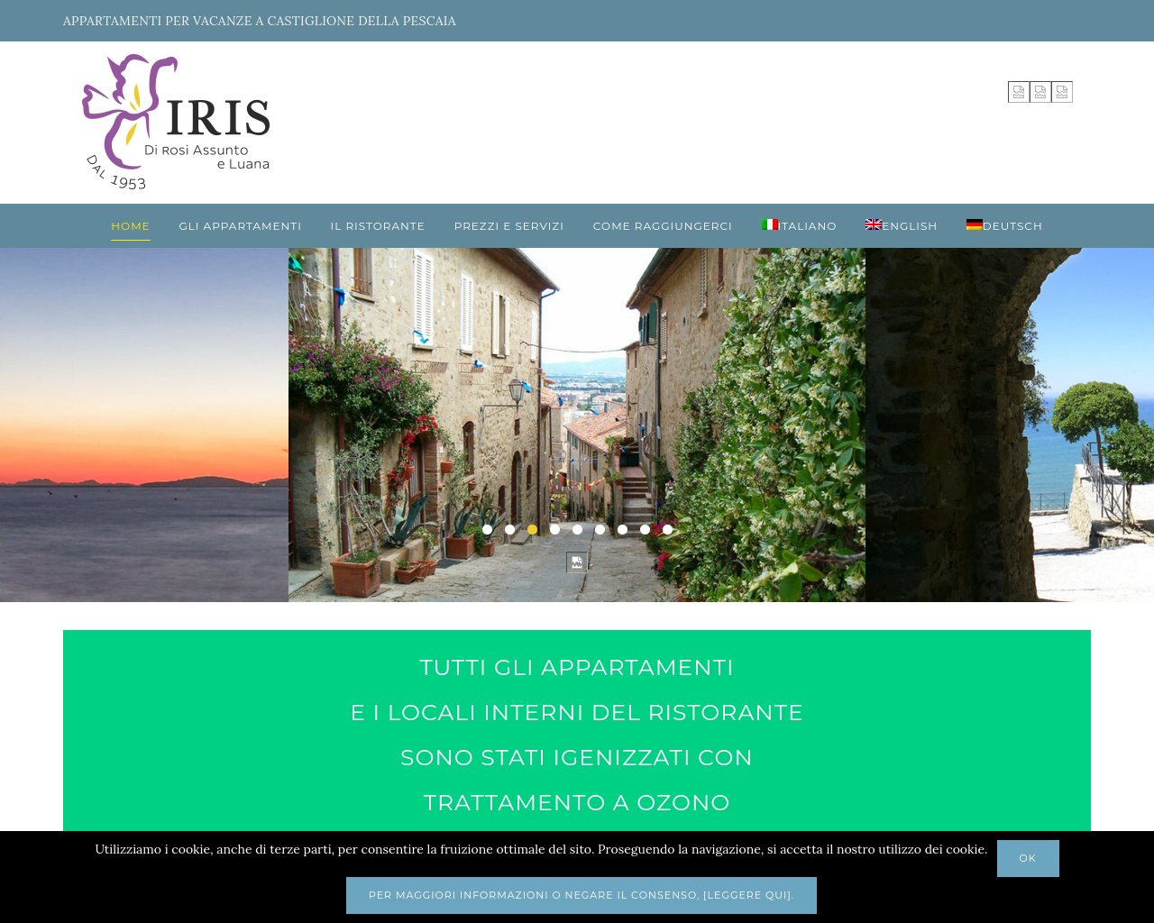Switch language to Deutsch
The height and width of the screenshot is (923, 1154).
click(1004, 226)
